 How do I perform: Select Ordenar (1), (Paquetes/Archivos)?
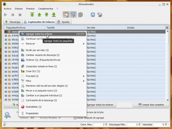point(53,60)
